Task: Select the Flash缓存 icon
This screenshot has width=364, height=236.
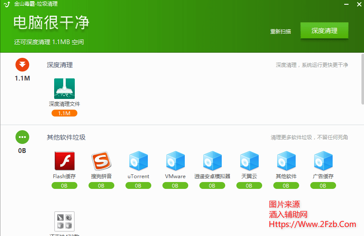Action: tap(64, 161)
